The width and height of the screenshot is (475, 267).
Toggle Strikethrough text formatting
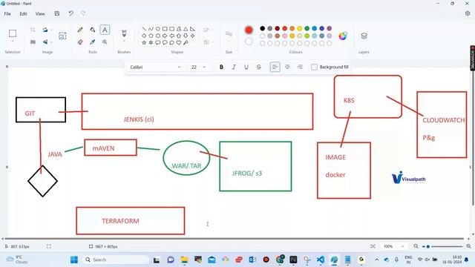tap(258, 67)
